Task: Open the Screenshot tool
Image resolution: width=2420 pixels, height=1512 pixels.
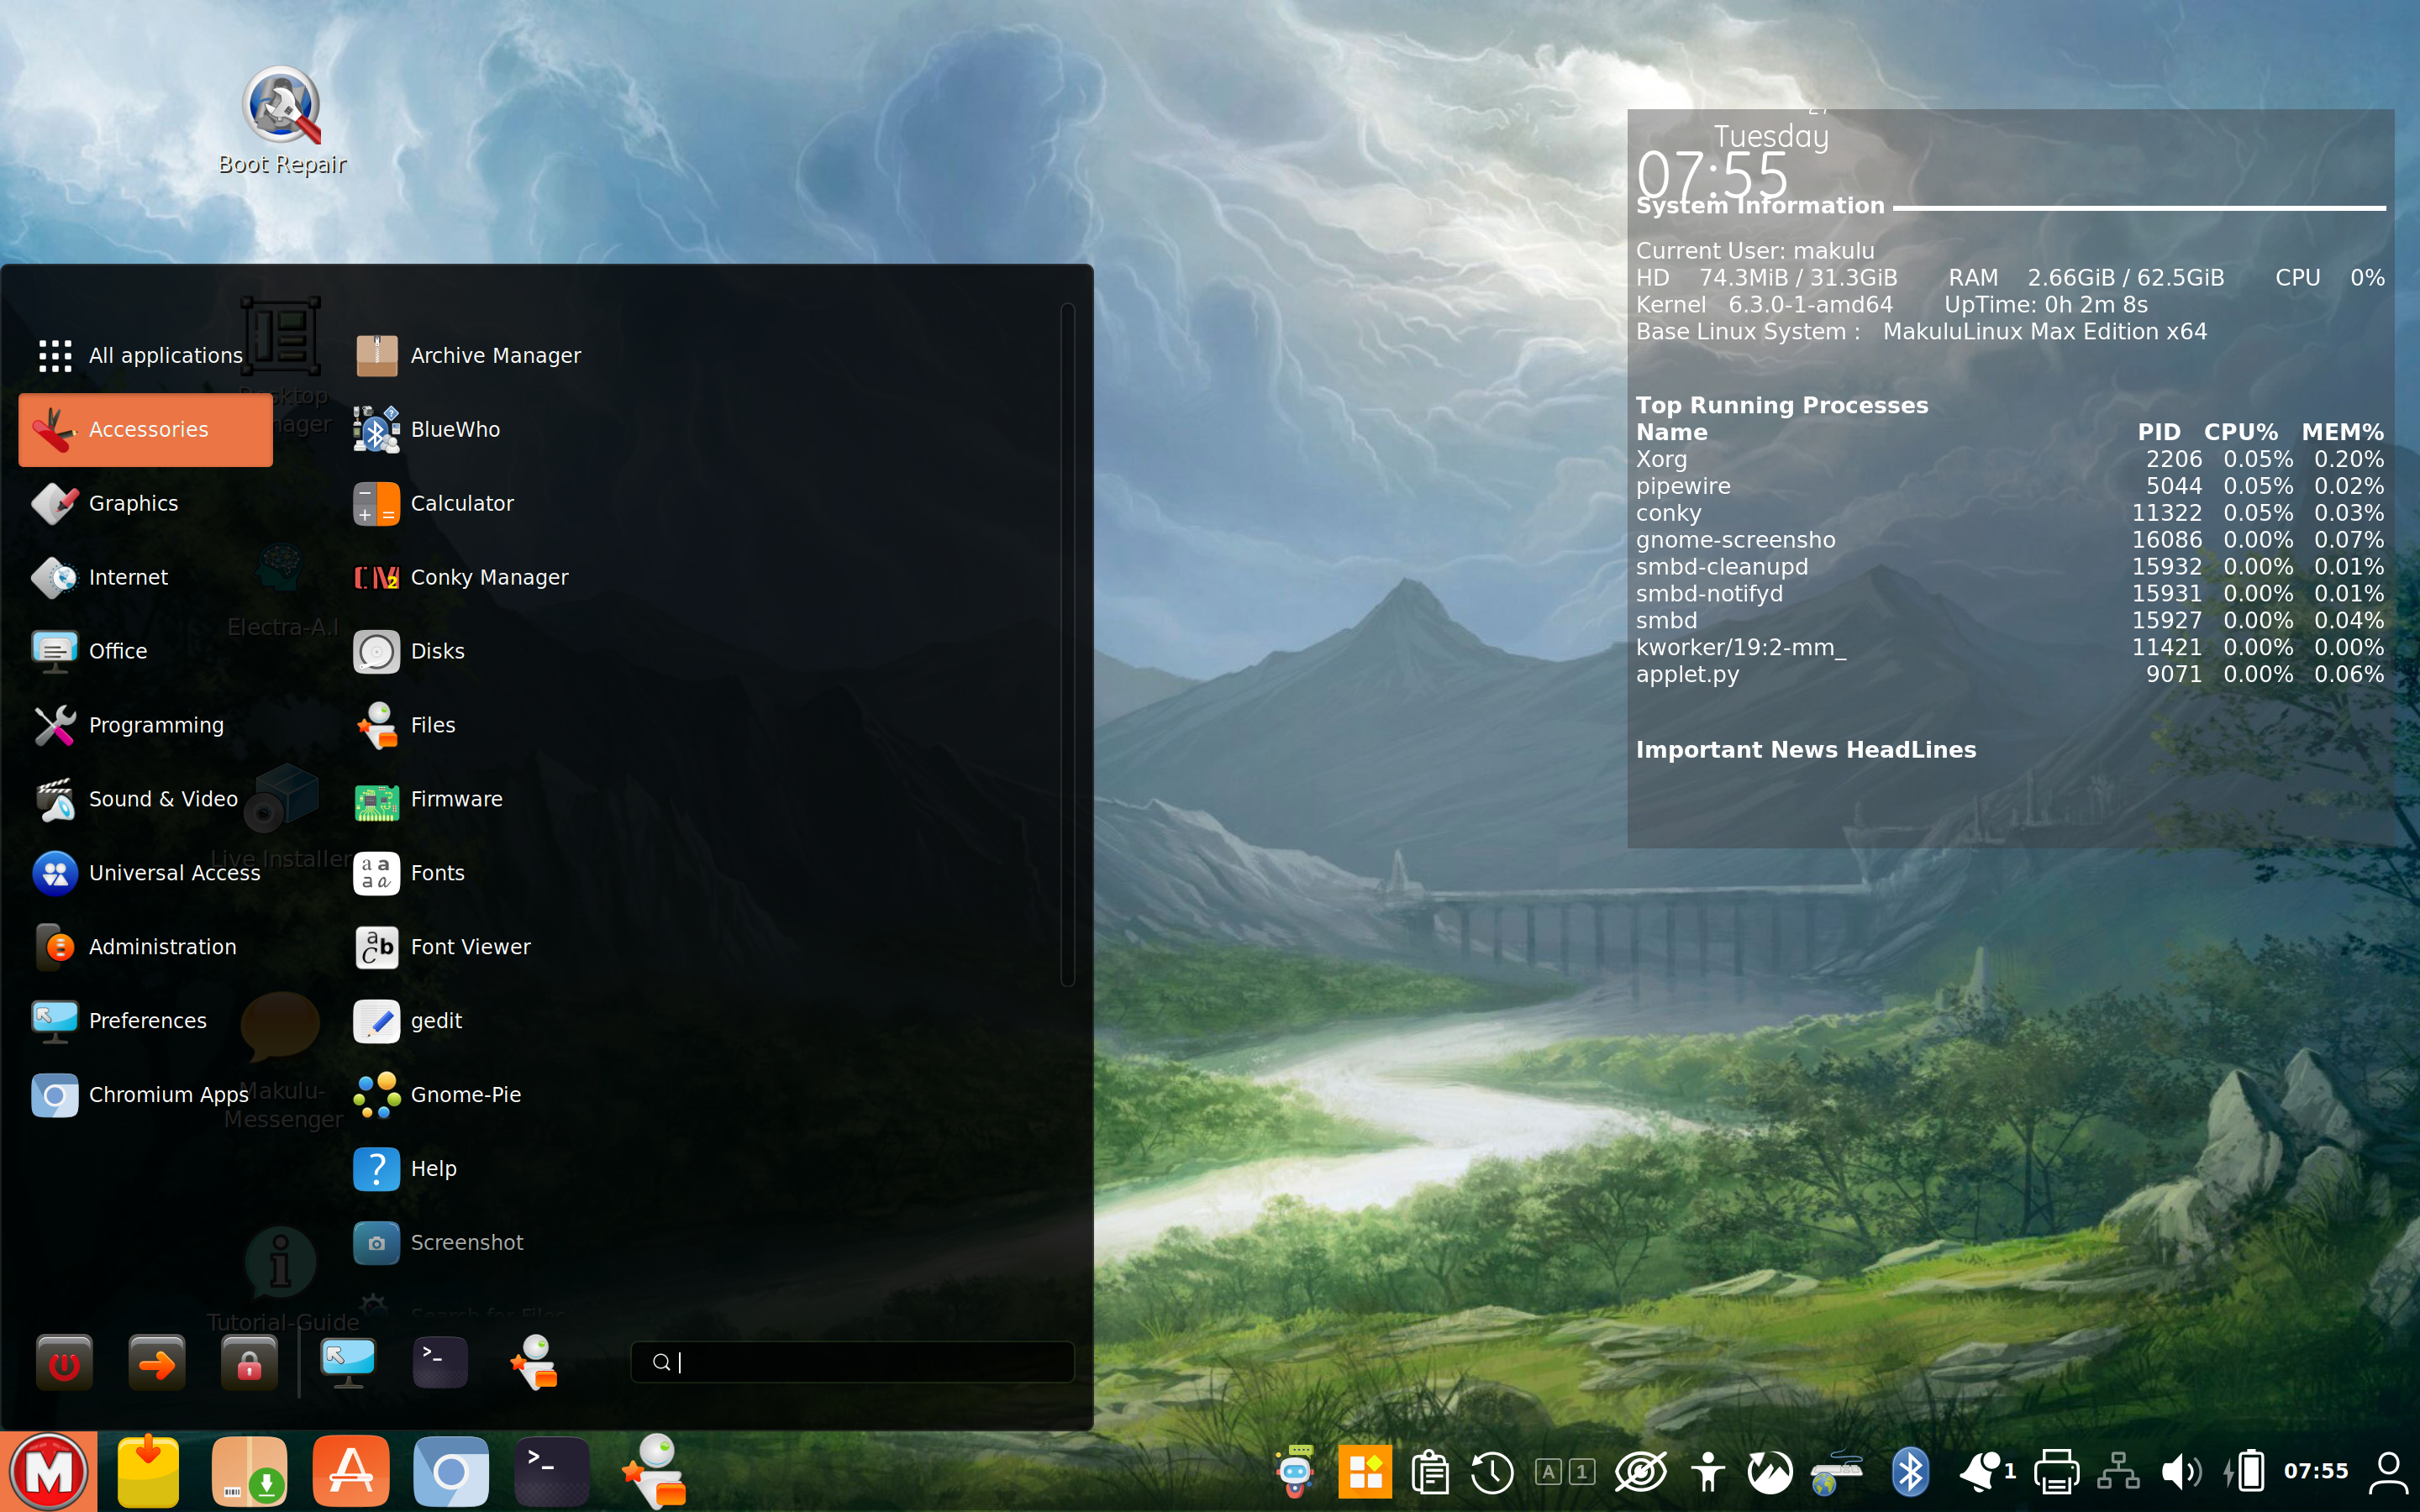Action: [438, 1243]
